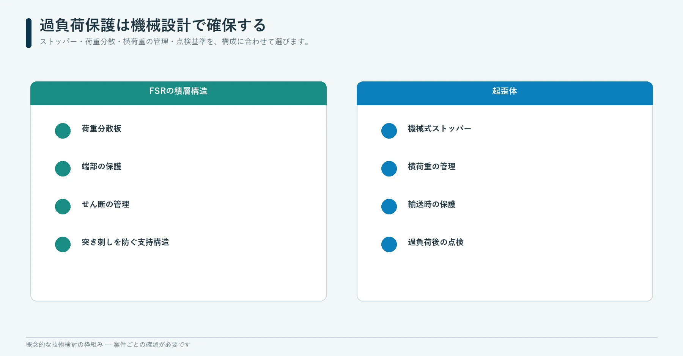Click the green bullet beside 荷重分散板
The height and width of the screenshot is (356, 683).
click(63, 131)
